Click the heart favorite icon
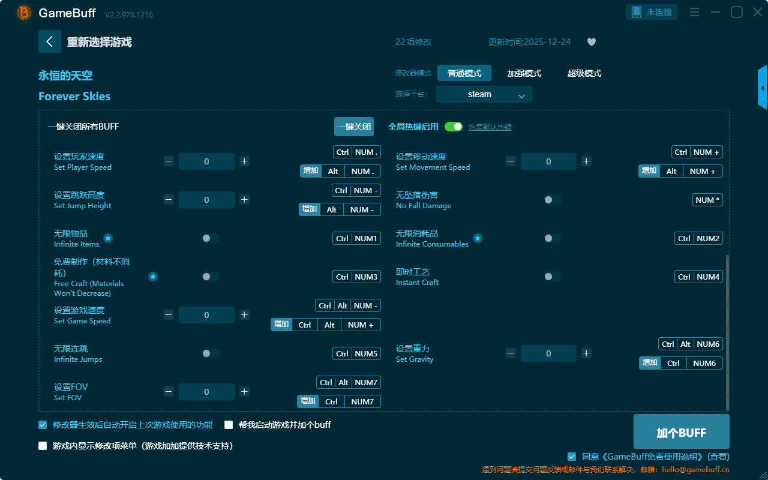Image resolution: width=768 pixels, height=480 pixels. 591,42
